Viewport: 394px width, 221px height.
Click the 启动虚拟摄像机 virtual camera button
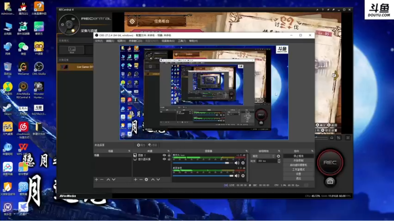coord(298,165)
